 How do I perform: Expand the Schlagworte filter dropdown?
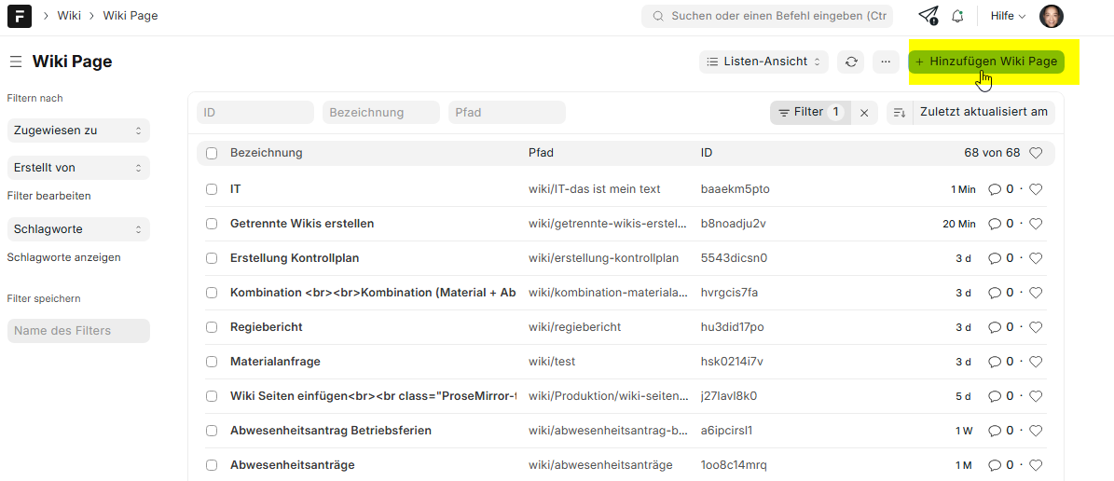coord(78,229)
